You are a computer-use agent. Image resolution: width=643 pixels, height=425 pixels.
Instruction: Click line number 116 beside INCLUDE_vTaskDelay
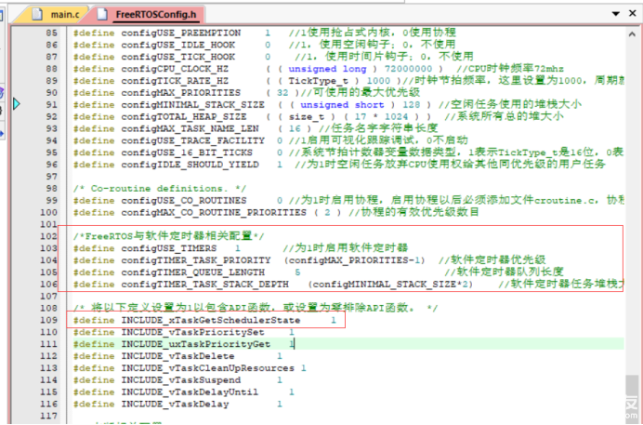point(49,405)
